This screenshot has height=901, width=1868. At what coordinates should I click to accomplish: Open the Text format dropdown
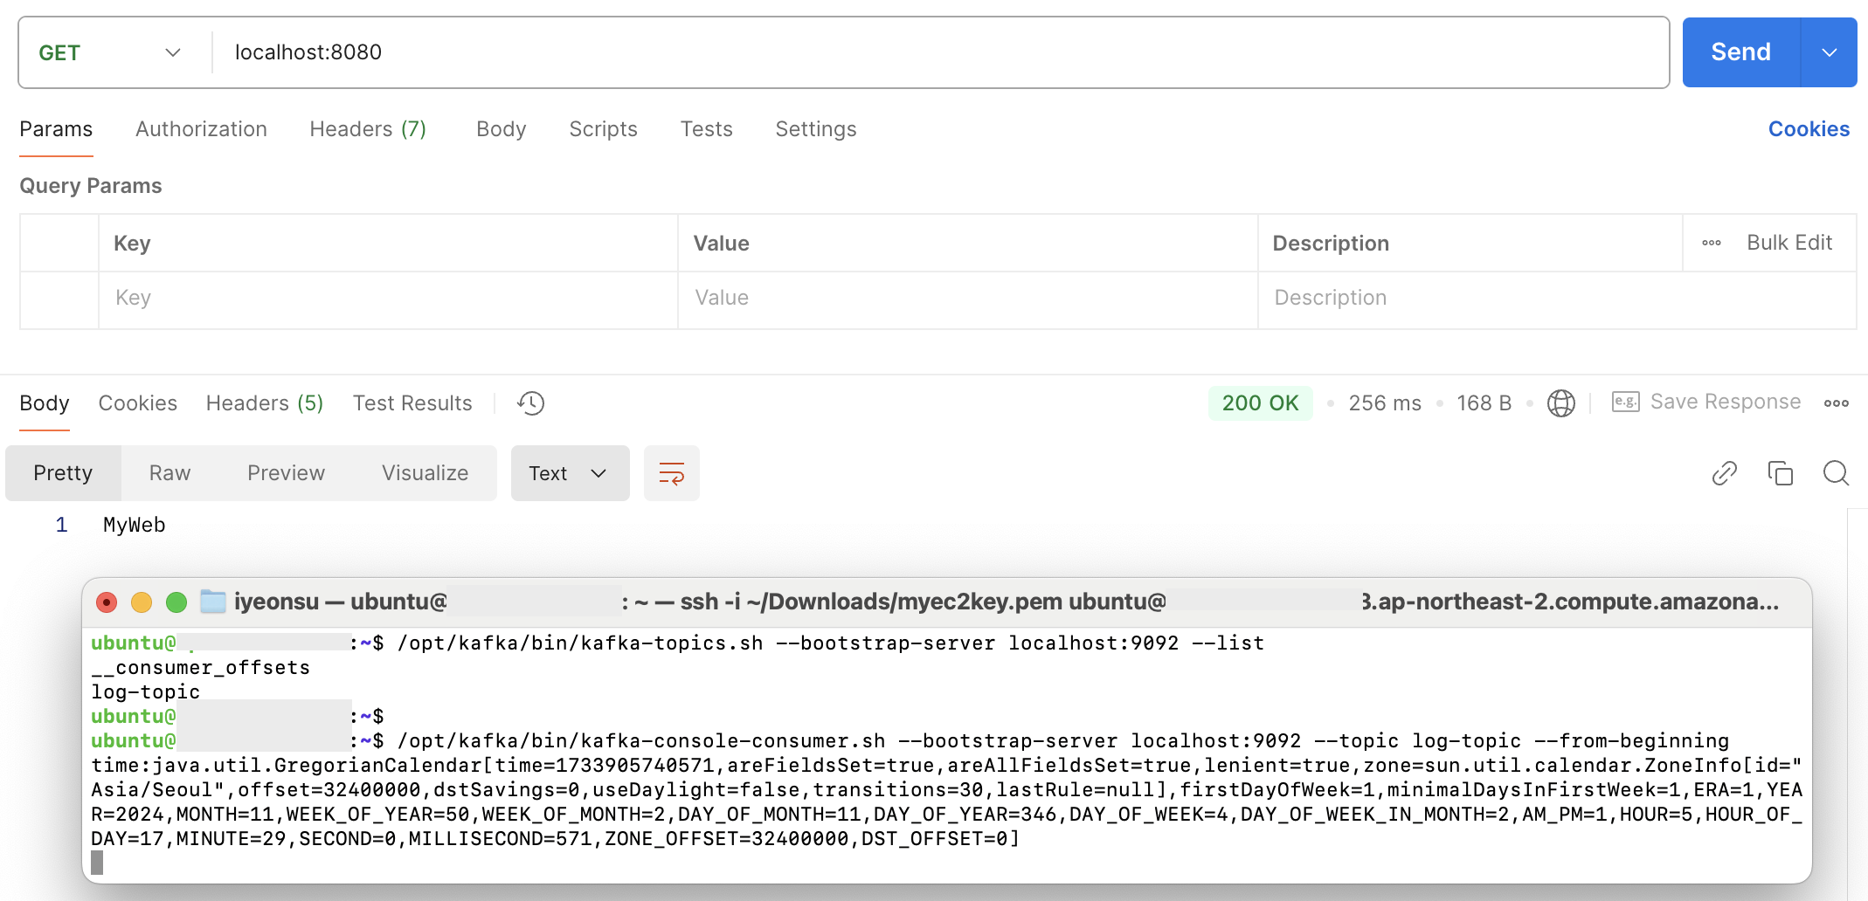click(x=570, y=473)
